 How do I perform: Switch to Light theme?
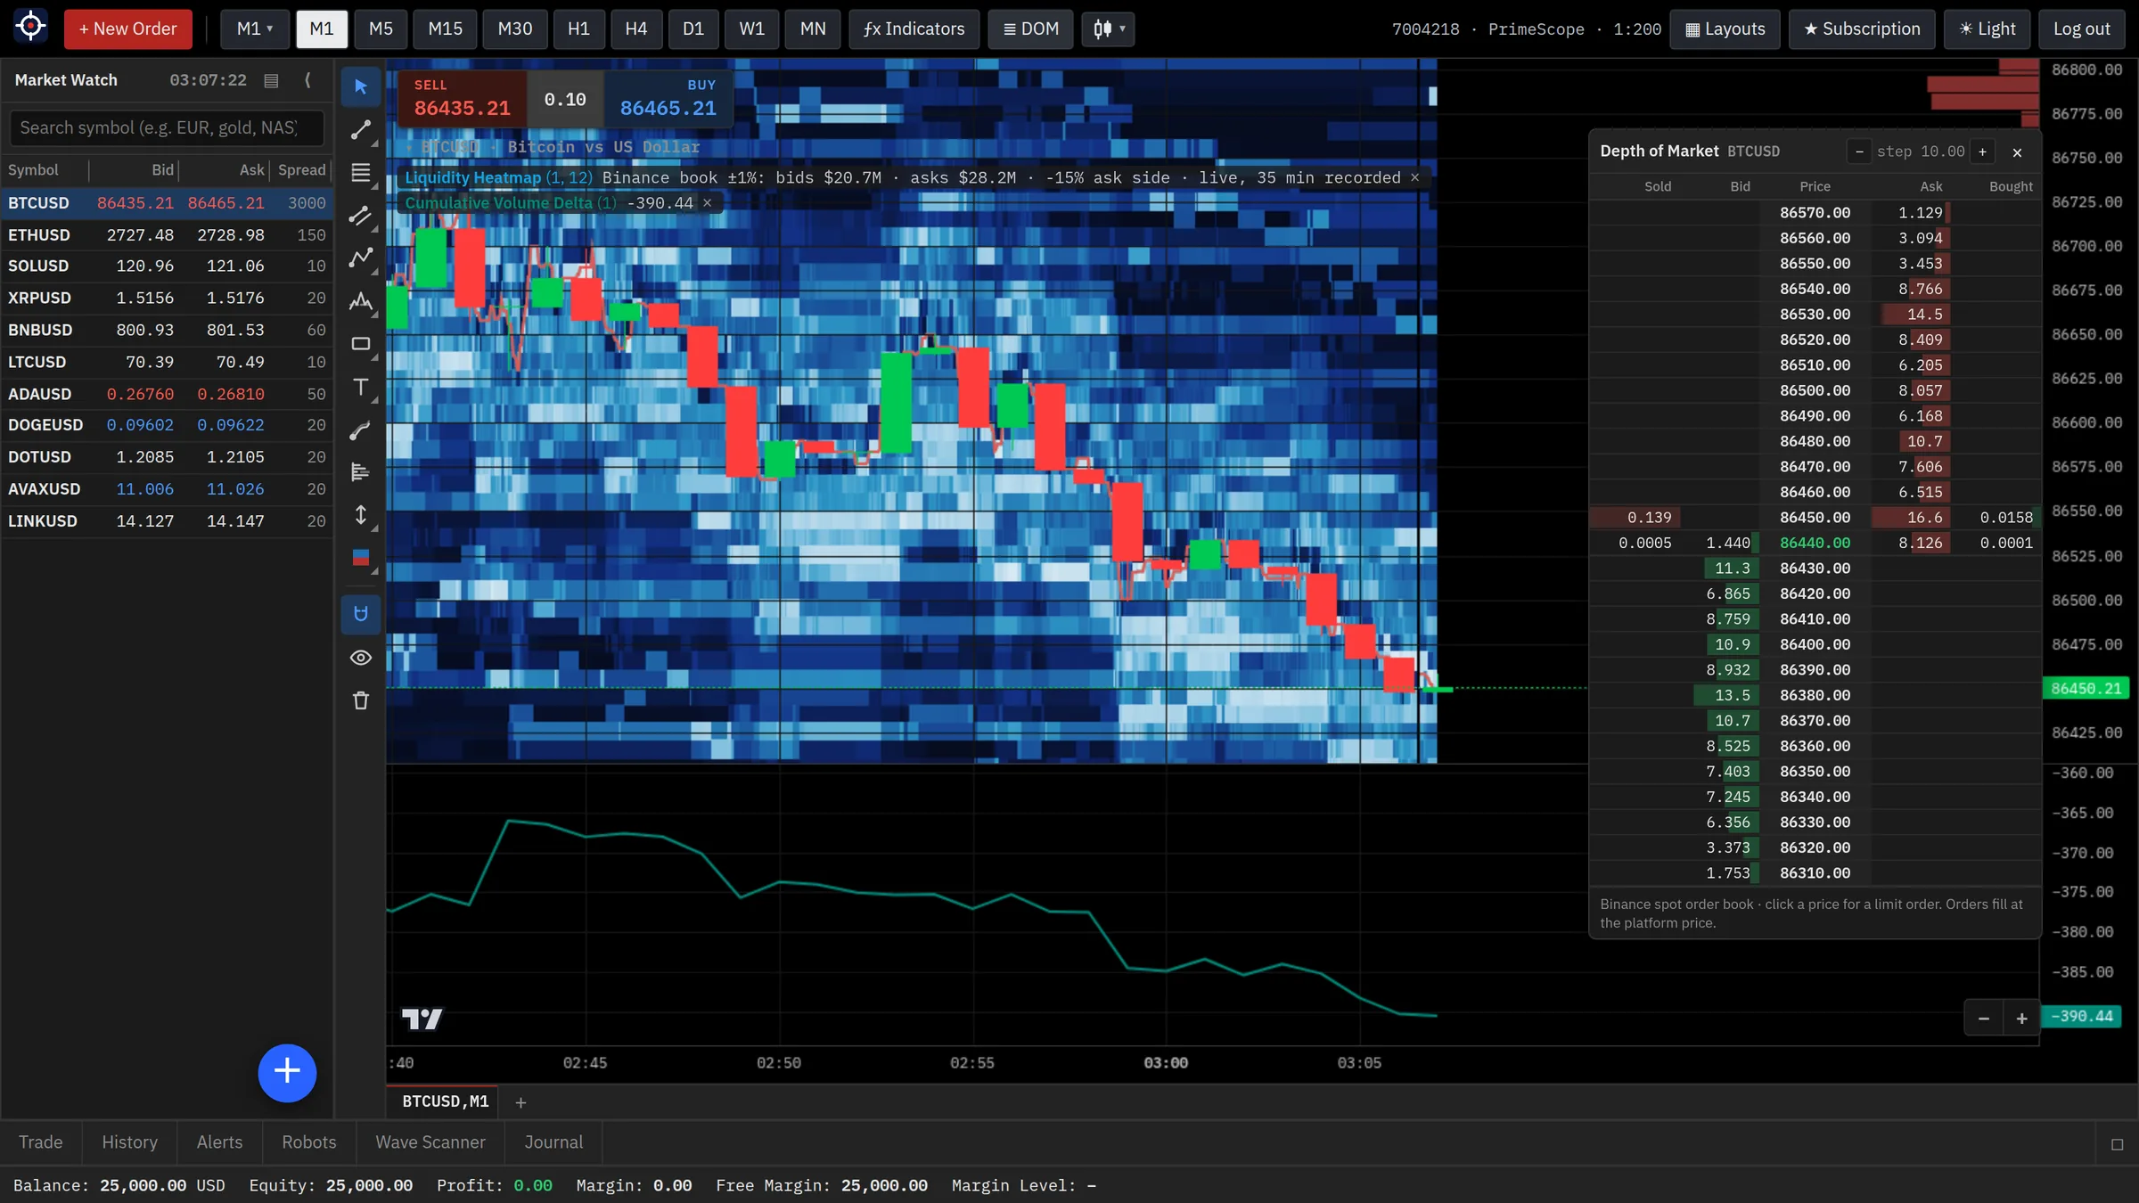(1987, 29)
